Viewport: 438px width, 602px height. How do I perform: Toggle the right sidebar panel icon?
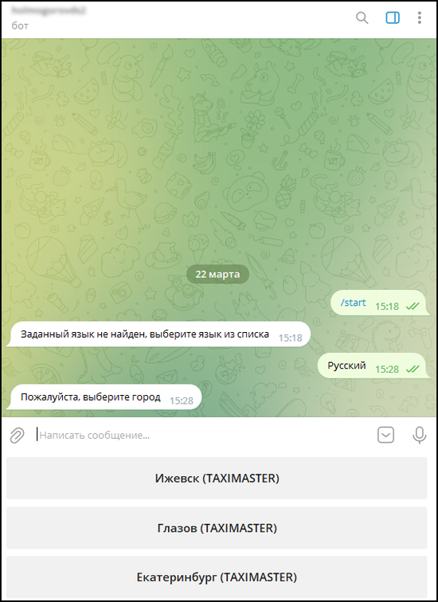(393, 18)
